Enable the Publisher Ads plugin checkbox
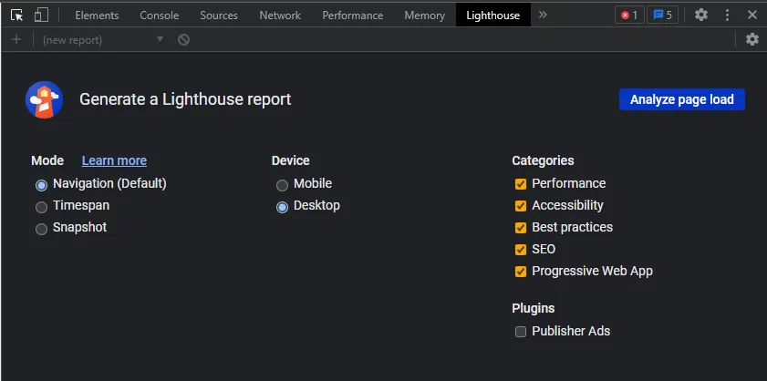The height and width of the screenshot is (381, 767). pyautogui.click(x=521, y=332)
